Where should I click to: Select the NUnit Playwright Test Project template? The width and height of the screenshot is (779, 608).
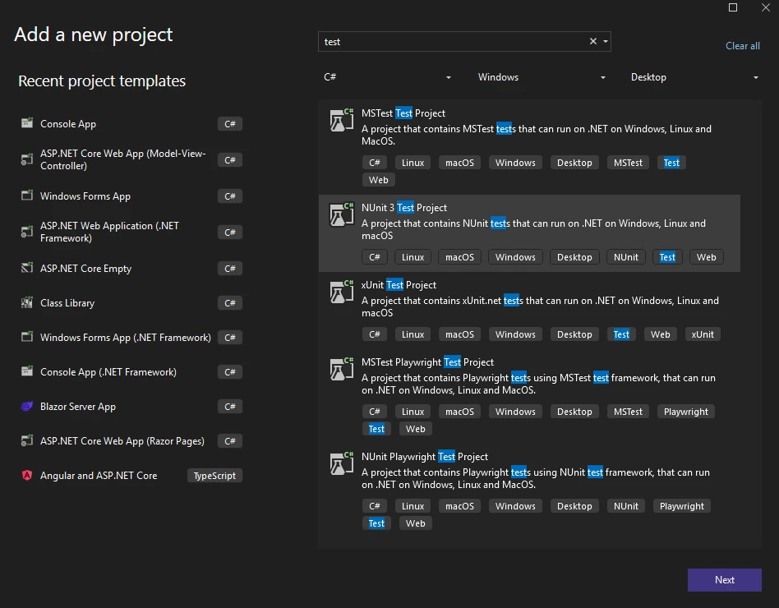(x=529, y=491)
